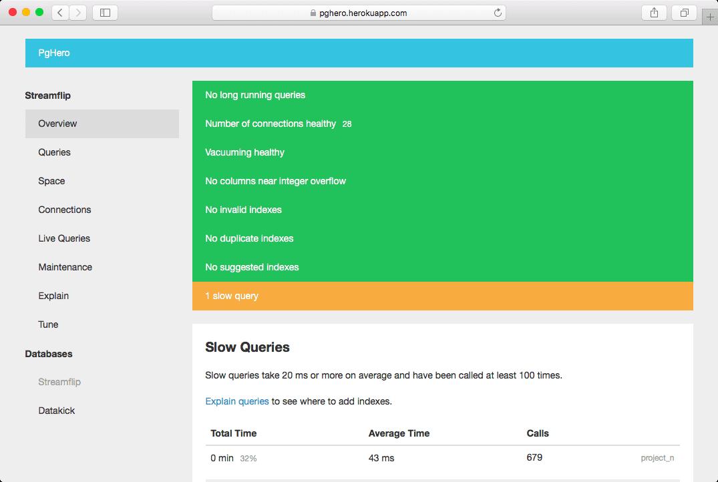Click the PgHero header link
The image size is (718, 482).
54,53
